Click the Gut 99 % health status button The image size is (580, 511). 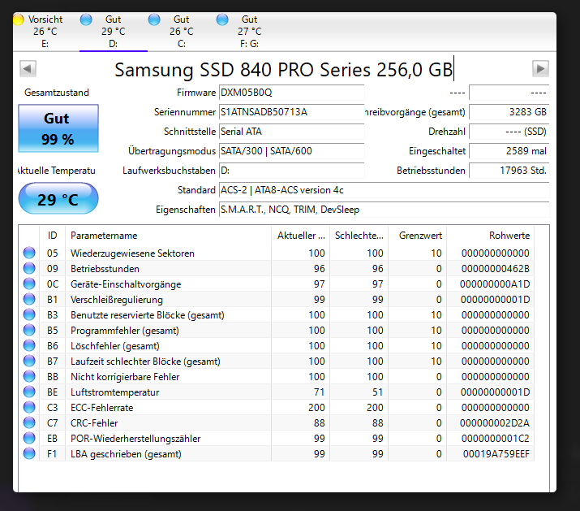pyautogui.click(x=58, y=128)
